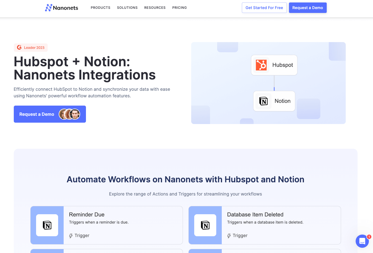Open the PRODUCTS menu
Screen dimensions: 373x253
[101, 8]
